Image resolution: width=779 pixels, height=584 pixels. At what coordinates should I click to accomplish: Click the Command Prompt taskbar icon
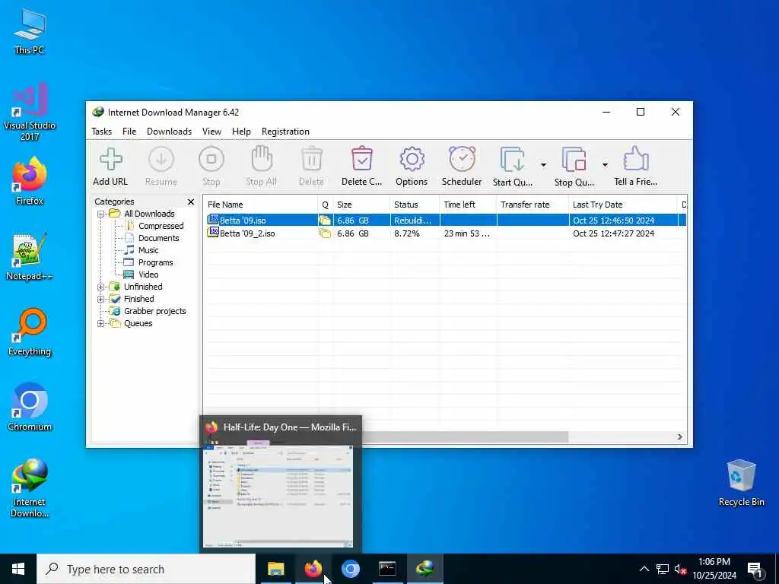click(387, 569)
